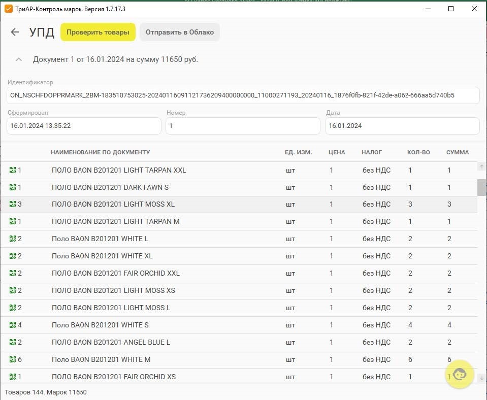The height and width of the screenshot is (400, 487).
Task: Select row ПОЛО BAON B201201 FAIR ORCHID XXL
Action: (x=239, y=273)
